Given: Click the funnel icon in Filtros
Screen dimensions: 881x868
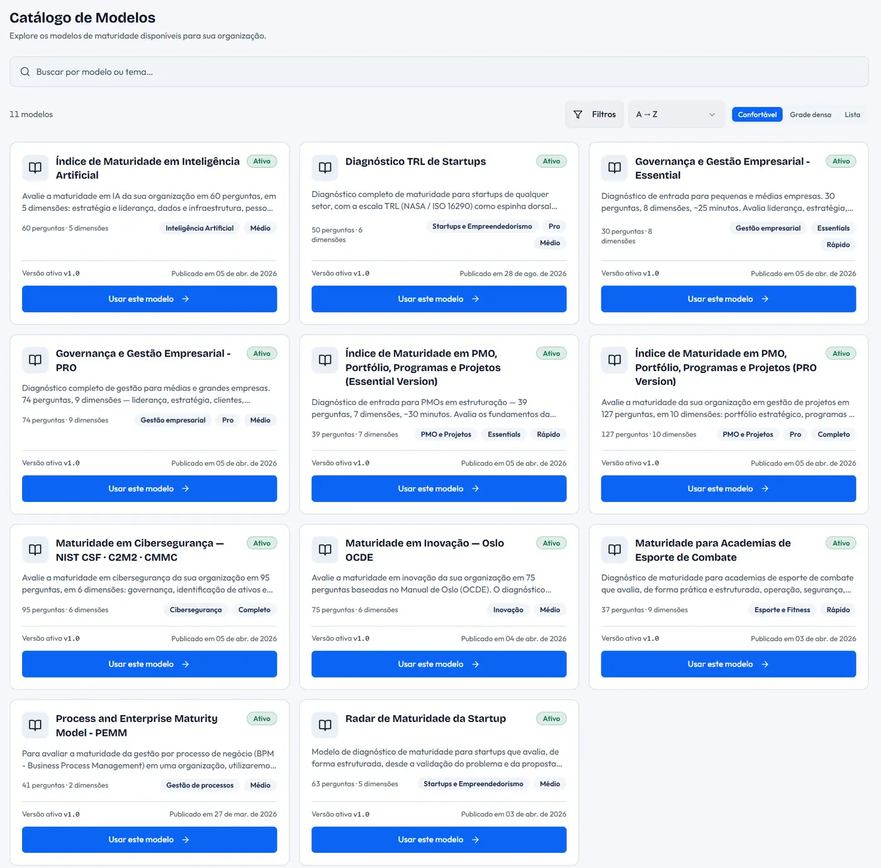Looking at the screenshot, I should 578,114.
